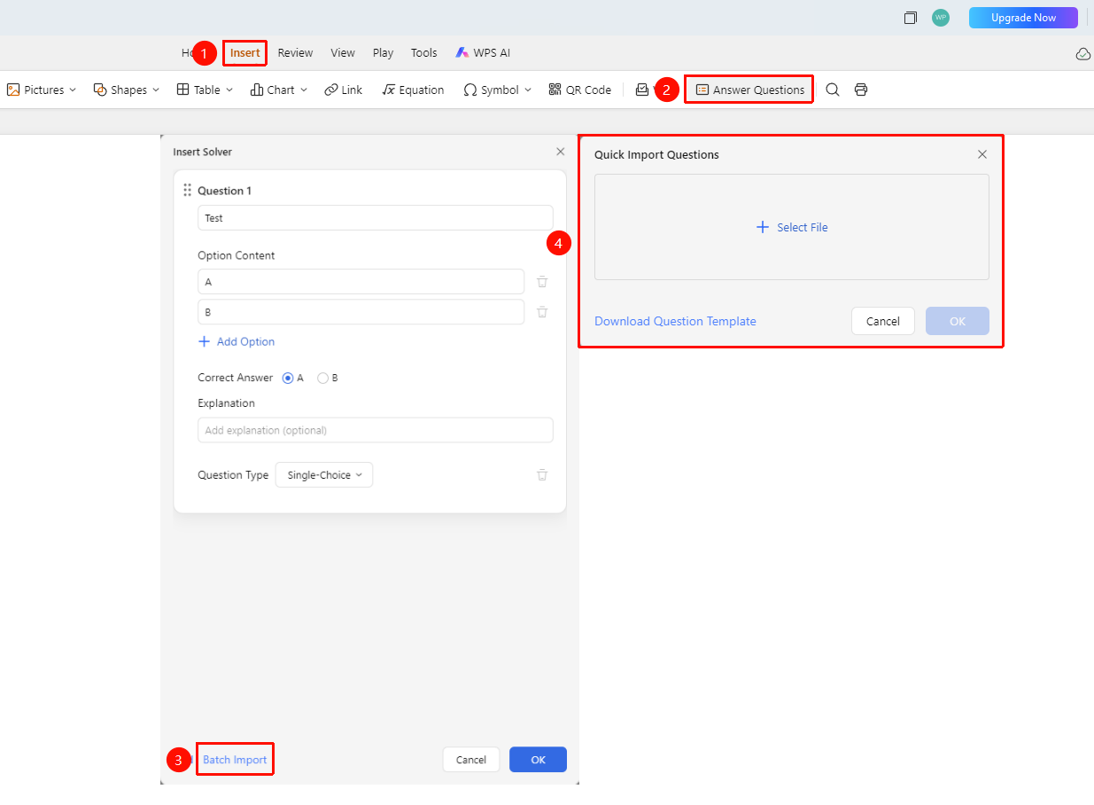Click the Explanation input field
1094x805 pixels.
click(x=376, y=430)
